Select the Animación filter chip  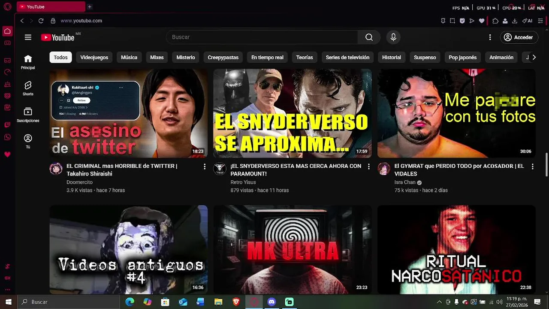click(501, 57)
